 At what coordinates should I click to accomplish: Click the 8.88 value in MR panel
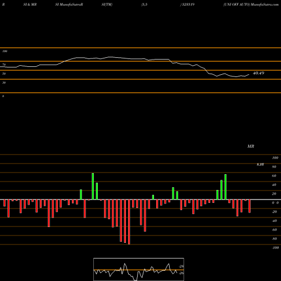(260, 165)
